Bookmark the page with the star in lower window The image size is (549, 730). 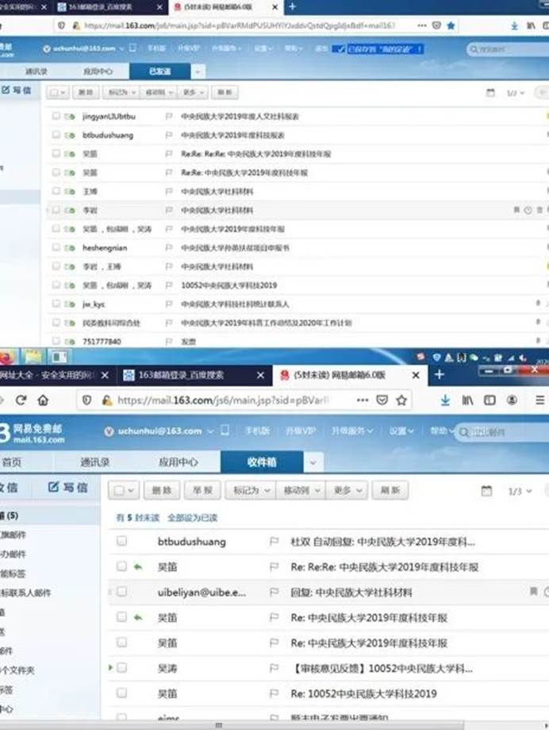[x=401, y=400]
